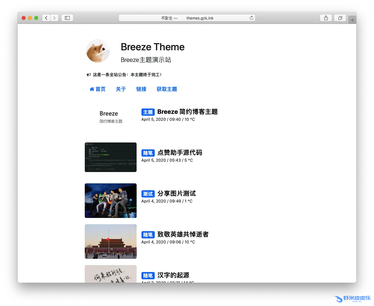Click the Breeze Theme site title
The image size is (374, 306).
click(x=152, y=47)
